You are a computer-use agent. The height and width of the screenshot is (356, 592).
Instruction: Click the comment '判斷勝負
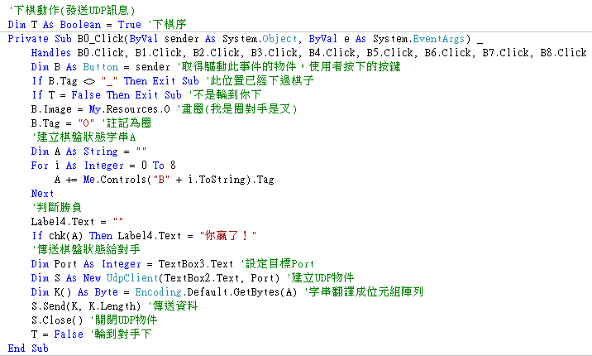[56, 208]
